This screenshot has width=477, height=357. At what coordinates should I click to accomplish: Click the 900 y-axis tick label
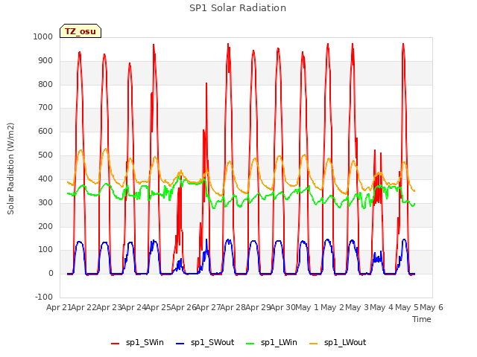[x=45, y=60]
